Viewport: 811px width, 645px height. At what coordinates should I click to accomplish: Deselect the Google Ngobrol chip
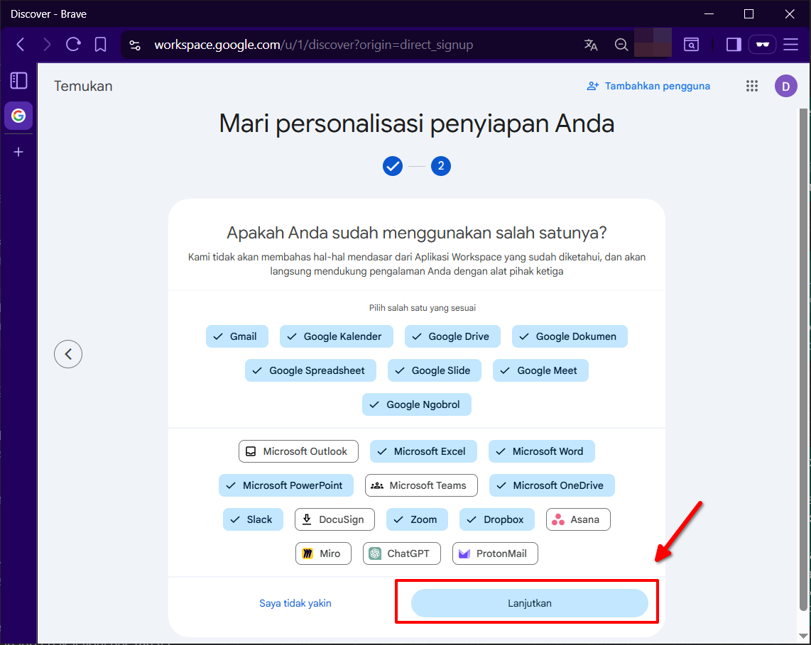pyautogui.click(x=417, y=404)
